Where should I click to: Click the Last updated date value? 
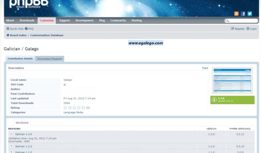[80, 98]
